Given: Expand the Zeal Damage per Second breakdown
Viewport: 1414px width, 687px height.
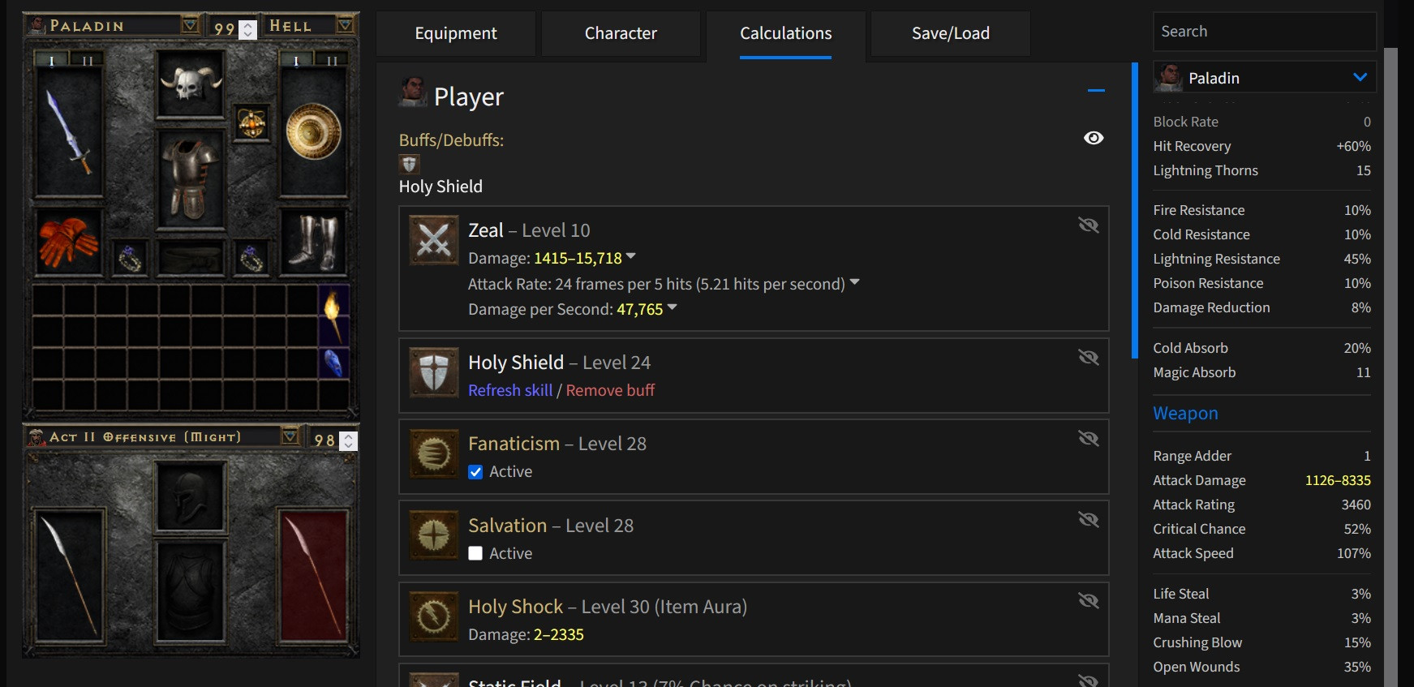Looking at the screenshot, I should tap(672, 308).
